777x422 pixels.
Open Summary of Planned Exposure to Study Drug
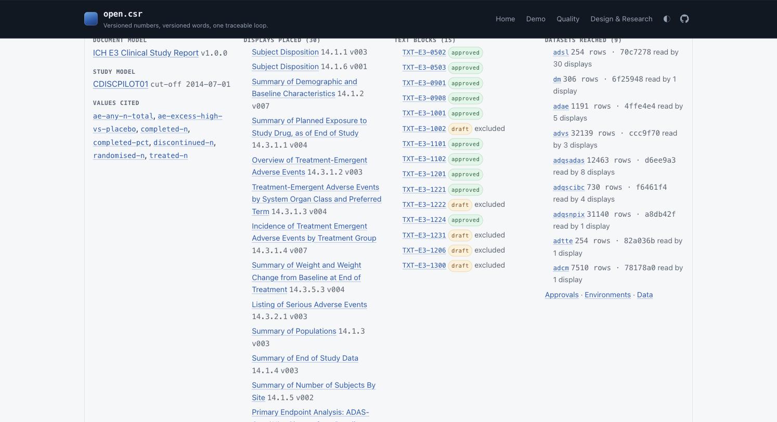309,127
